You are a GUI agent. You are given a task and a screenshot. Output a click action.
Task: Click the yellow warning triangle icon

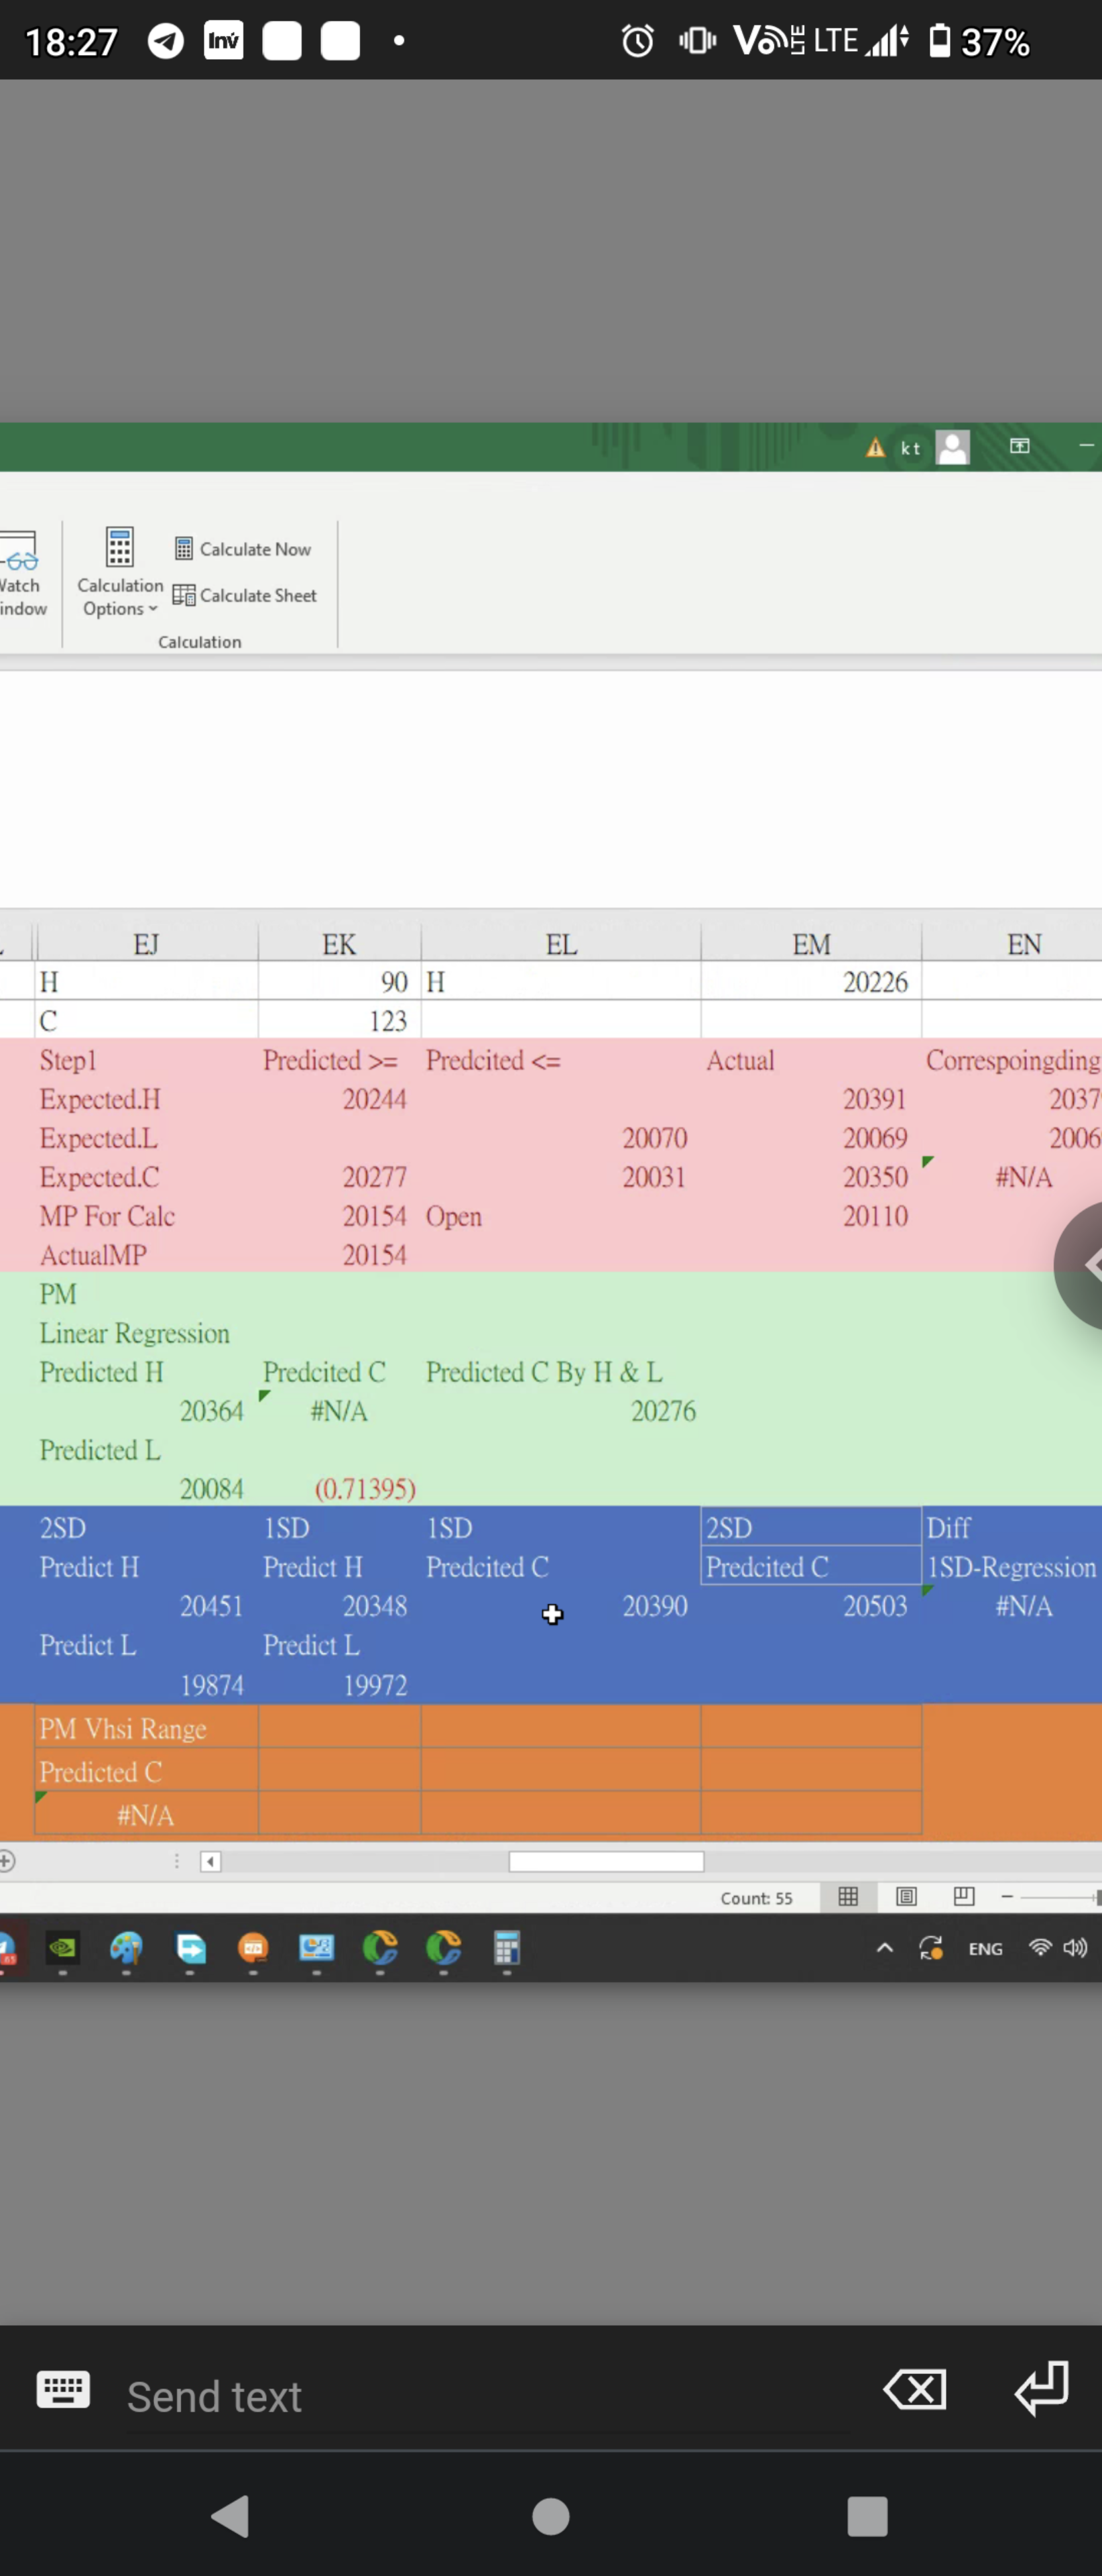pos(875,448)
